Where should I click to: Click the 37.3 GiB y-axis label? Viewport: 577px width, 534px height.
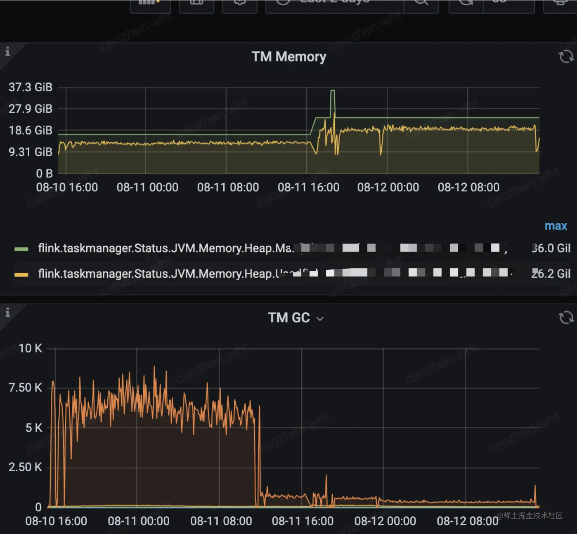pos(31,87)
